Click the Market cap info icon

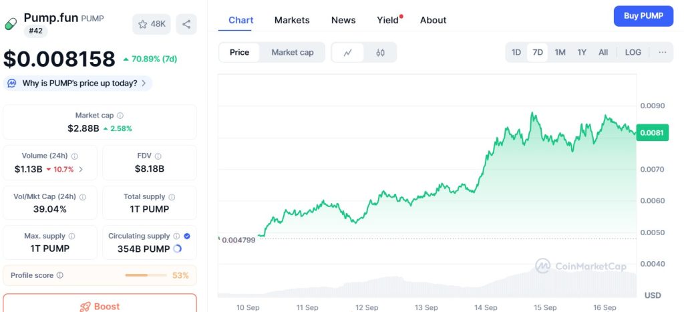tap(120, 116)
